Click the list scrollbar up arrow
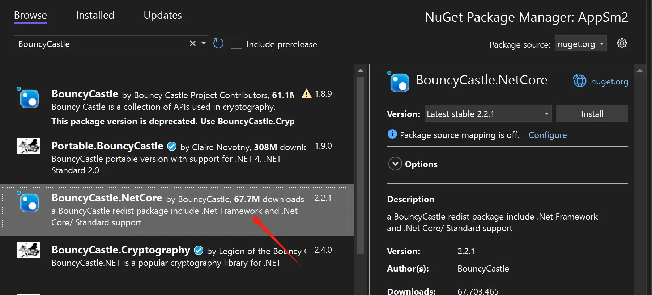 tap(360, 70)
